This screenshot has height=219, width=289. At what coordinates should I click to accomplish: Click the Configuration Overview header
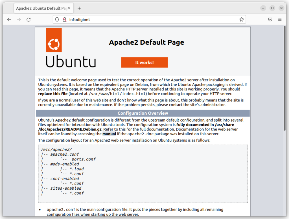coord(143,113)
